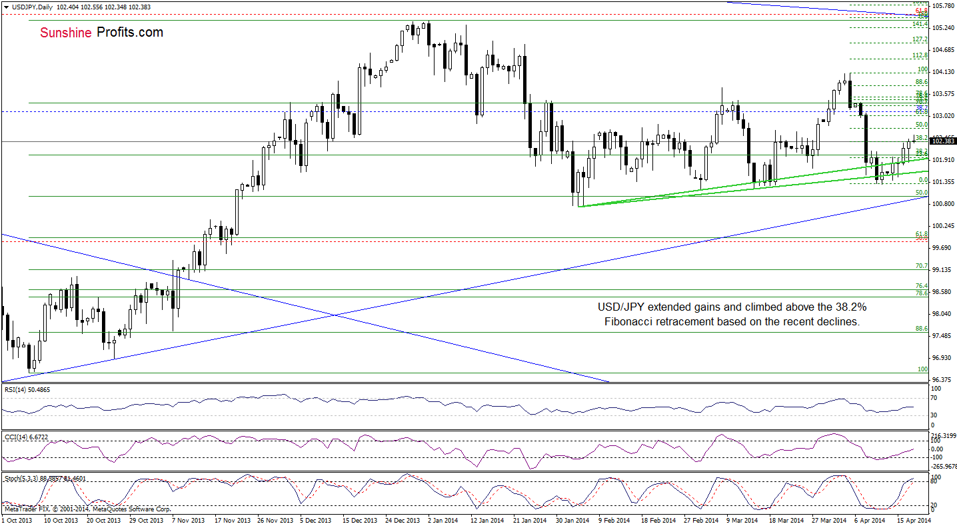Click the 112.8 Fibonacci extension label

tap(920, 55)
